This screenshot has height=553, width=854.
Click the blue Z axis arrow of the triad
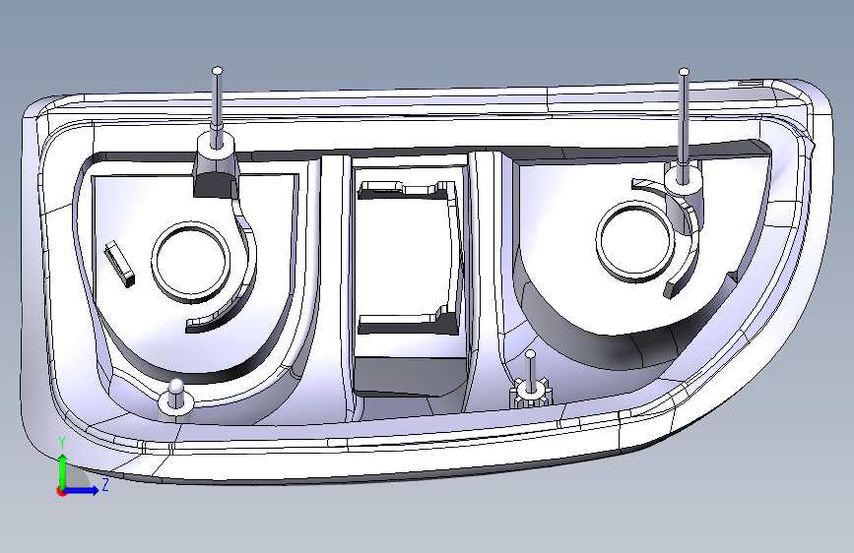pyautogui.click(x=80, y=490)
